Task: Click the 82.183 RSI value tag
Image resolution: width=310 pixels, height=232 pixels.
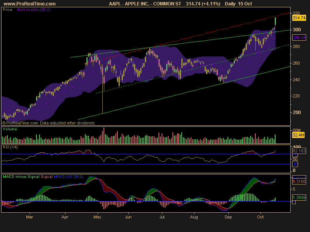Action: click(299, 151)
